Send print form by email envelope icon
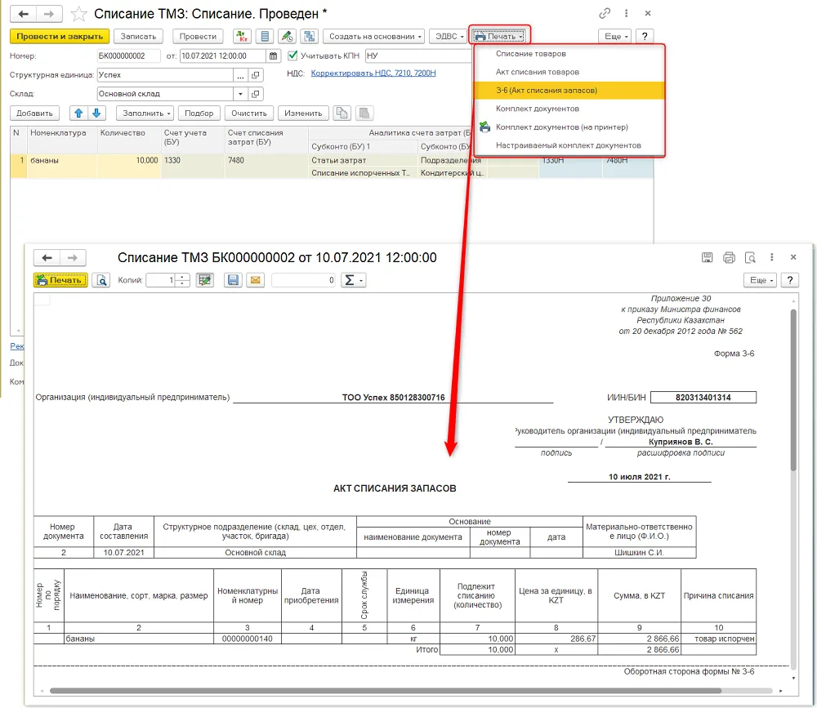 point(255,280)
